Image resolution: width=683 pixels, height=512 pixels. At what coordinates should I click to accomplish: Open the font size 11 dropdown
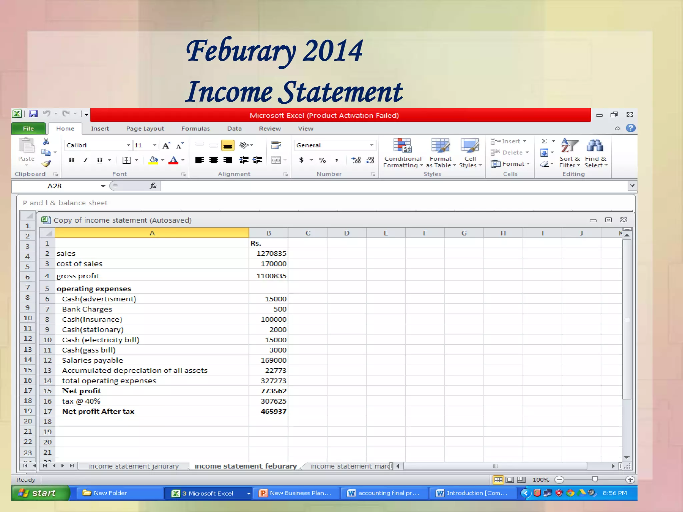[x=155, y=145]
